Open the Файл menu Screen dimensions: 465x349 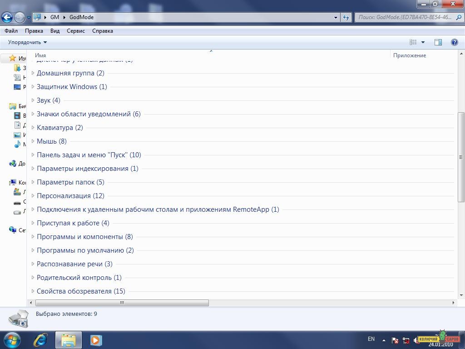pos(11,31)
